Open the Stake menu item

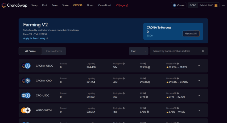point(65,5)
